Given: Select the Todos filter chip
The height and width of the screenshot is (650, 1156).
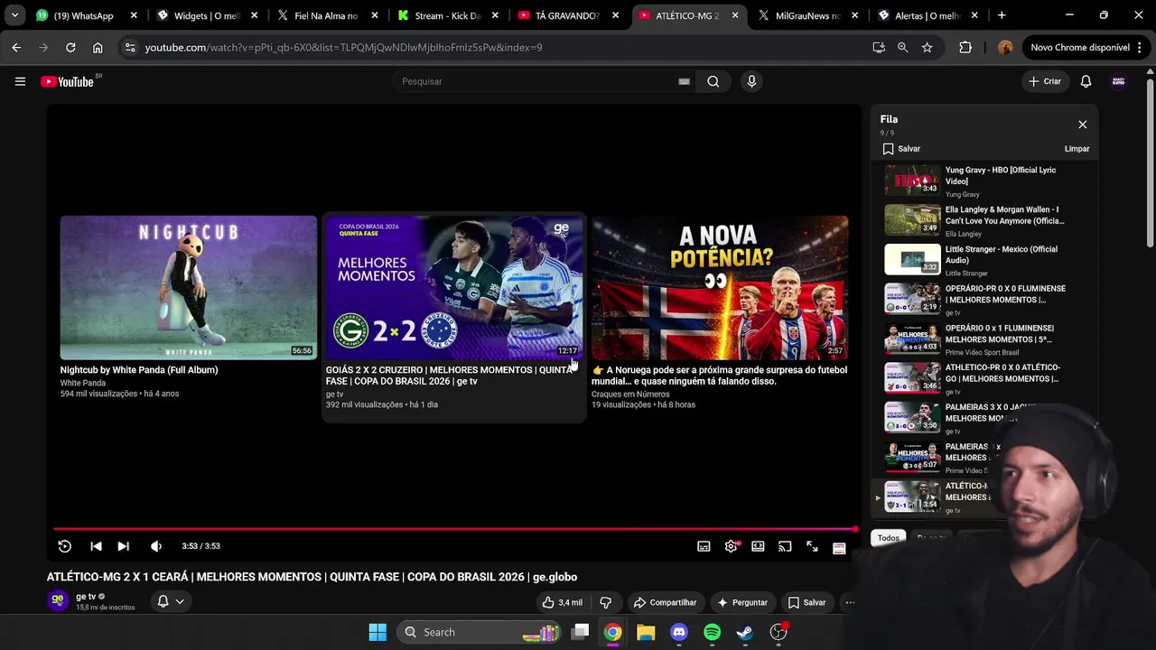Looking at the screenshot, I should [x=889, y=538].
